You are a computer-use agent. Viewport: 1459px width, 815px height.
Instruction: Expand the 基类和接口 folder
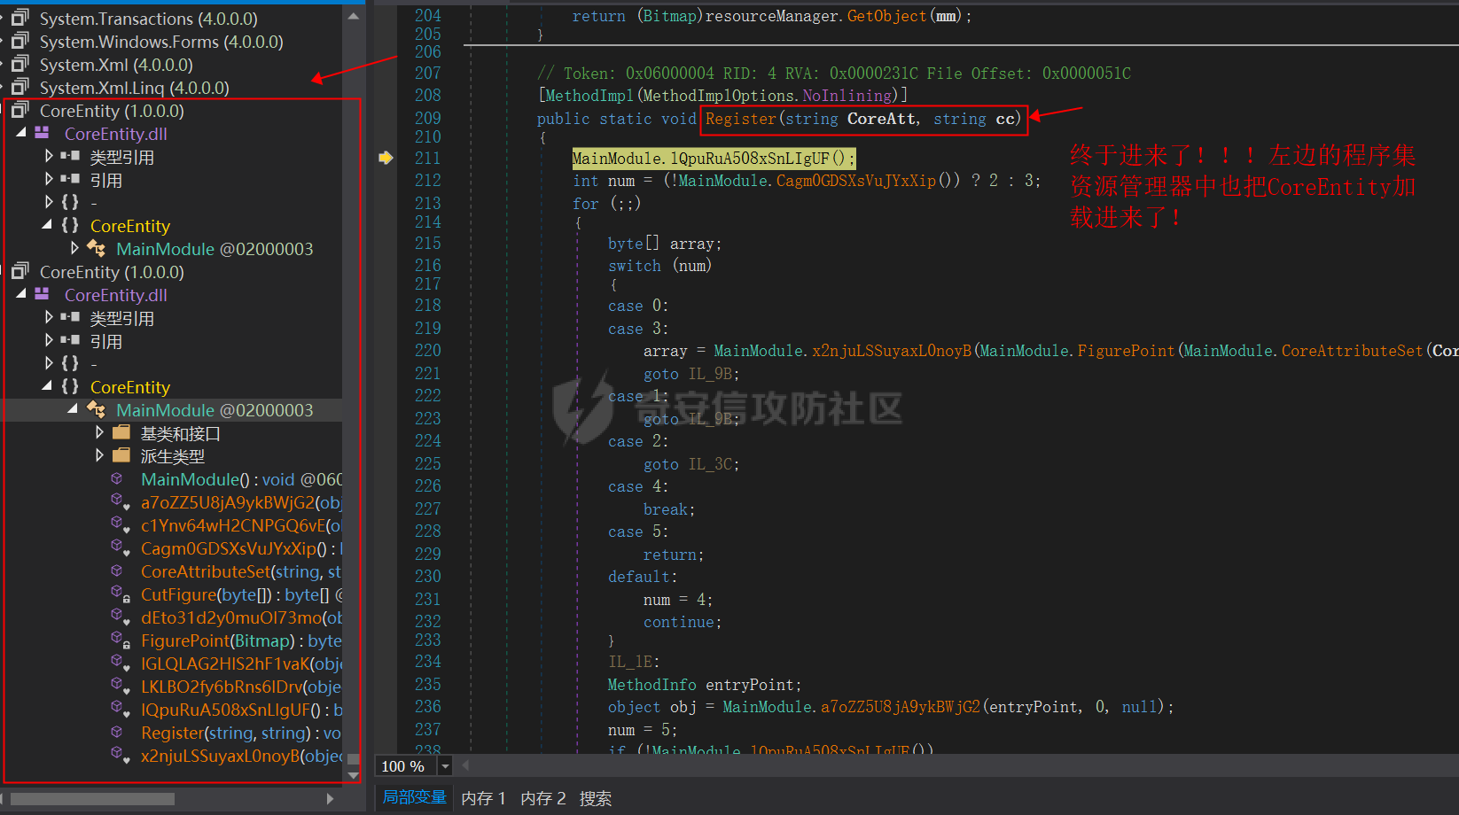99,431
